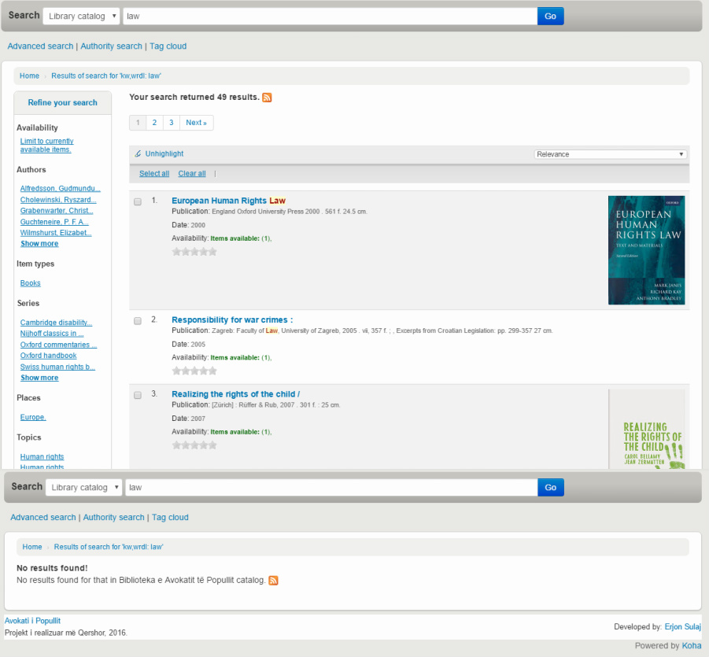The image size is (709, 657).
Task: Rate Realizing the rights of the child stars
Action: click(x=194, y=445)
